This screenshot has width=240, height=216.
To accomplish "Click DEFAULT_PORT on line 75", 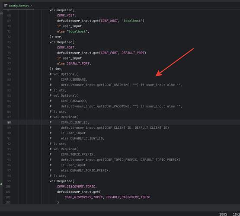I will click(133, 53).
